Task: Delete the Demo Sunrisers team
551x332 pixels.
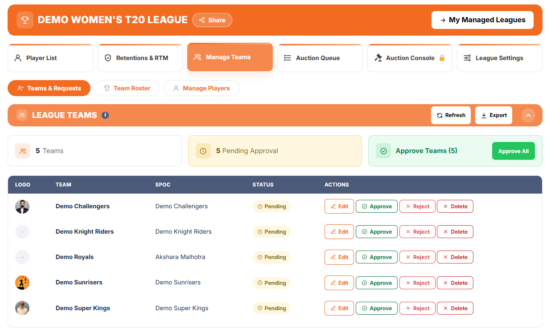Action: [455, 283]
